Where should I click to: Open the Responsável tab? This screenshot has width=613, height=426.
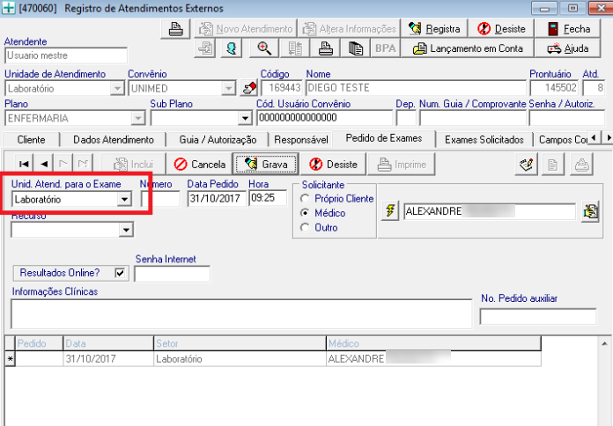pyautogui.click(x=301, y=140)
